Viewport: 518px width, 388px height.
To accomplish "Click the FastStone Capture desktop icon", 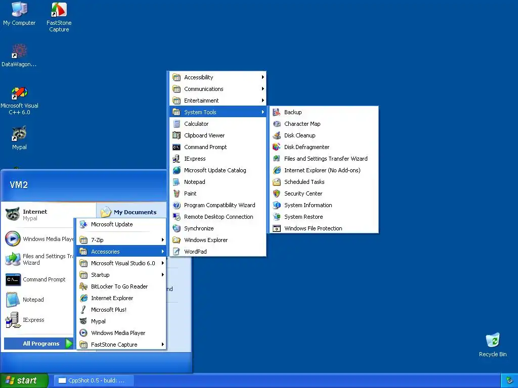I will point(59,9).
